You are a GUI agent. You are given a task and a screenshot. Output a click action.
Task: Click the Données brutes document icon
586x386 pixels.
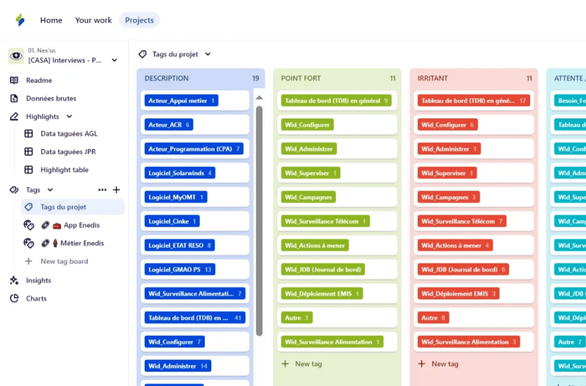coord(14,99)
